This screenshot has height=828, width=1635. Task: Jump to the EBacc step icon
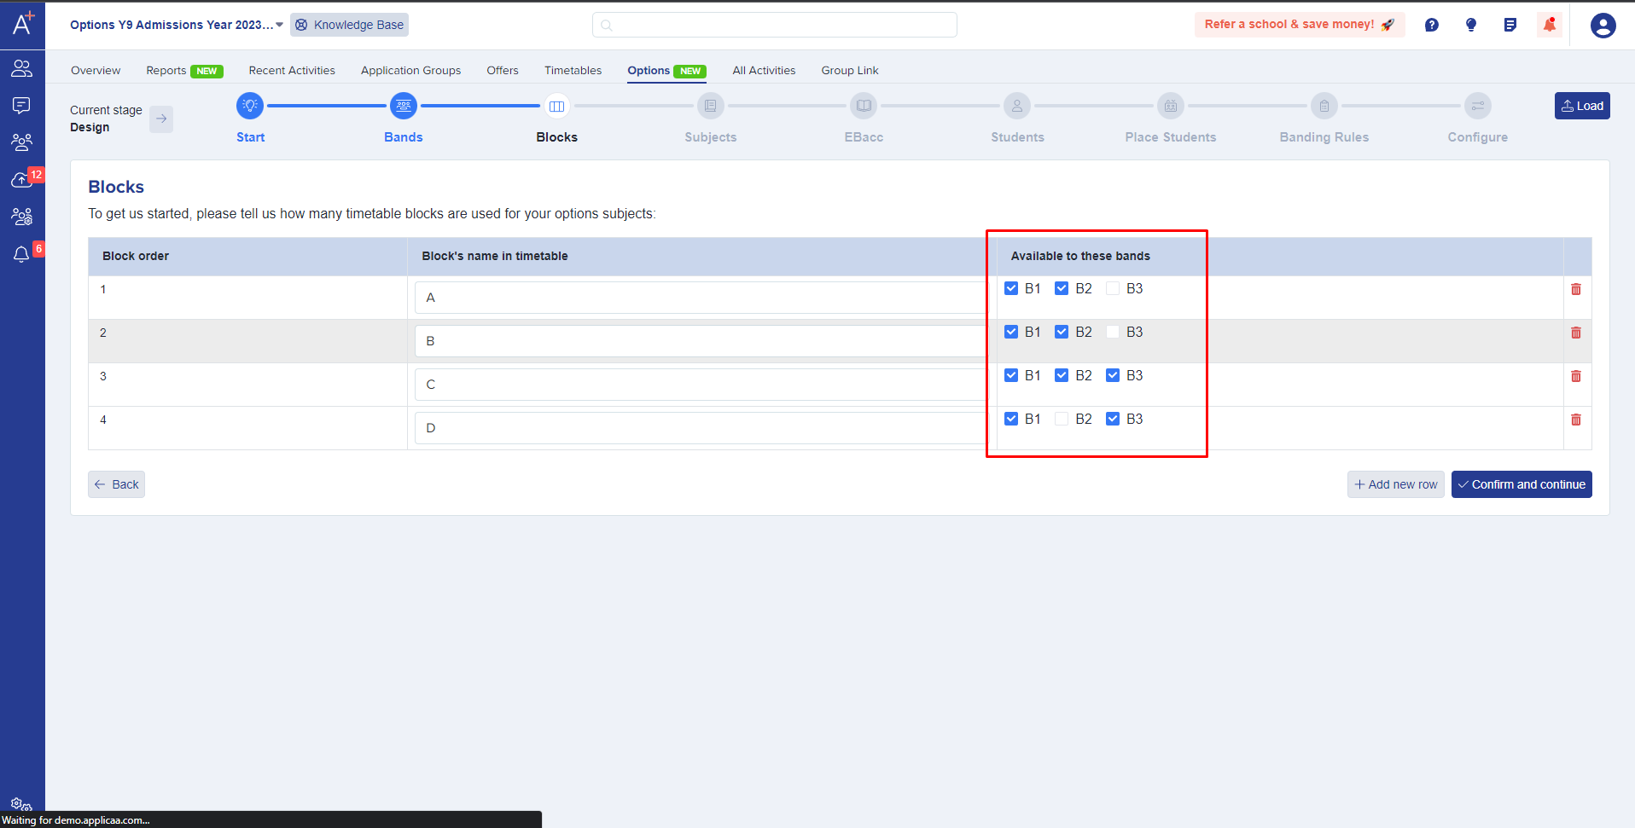864,106
